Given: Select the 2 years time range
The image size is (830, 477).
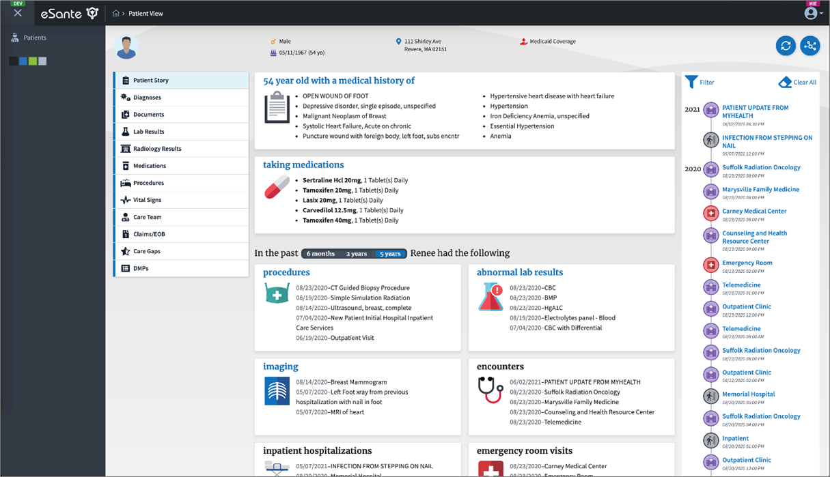Looking at the screenshot, I should point(357,254).
